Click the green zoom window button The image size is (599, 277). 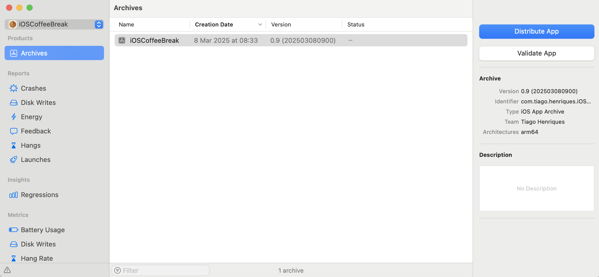coord(30,8)
